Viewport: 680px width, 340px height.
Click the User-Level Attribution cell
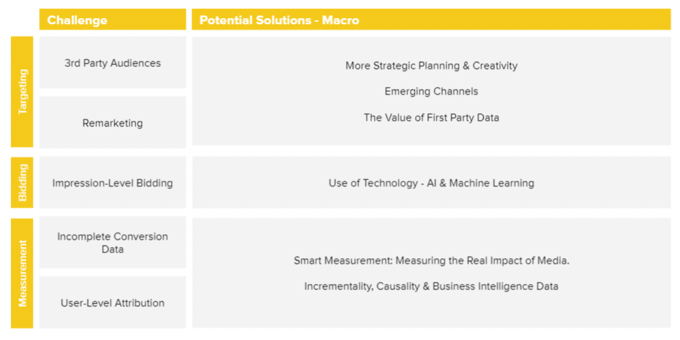pyautogui.click(x=112, y=303)
